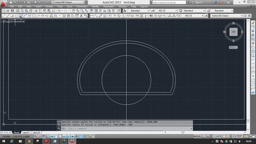Image resolution: width=256 pixels, height=144 pixels.
Task: Open the Text Style dropdown showing Standard
Action: pyautogui.click(x=138, y=11)
